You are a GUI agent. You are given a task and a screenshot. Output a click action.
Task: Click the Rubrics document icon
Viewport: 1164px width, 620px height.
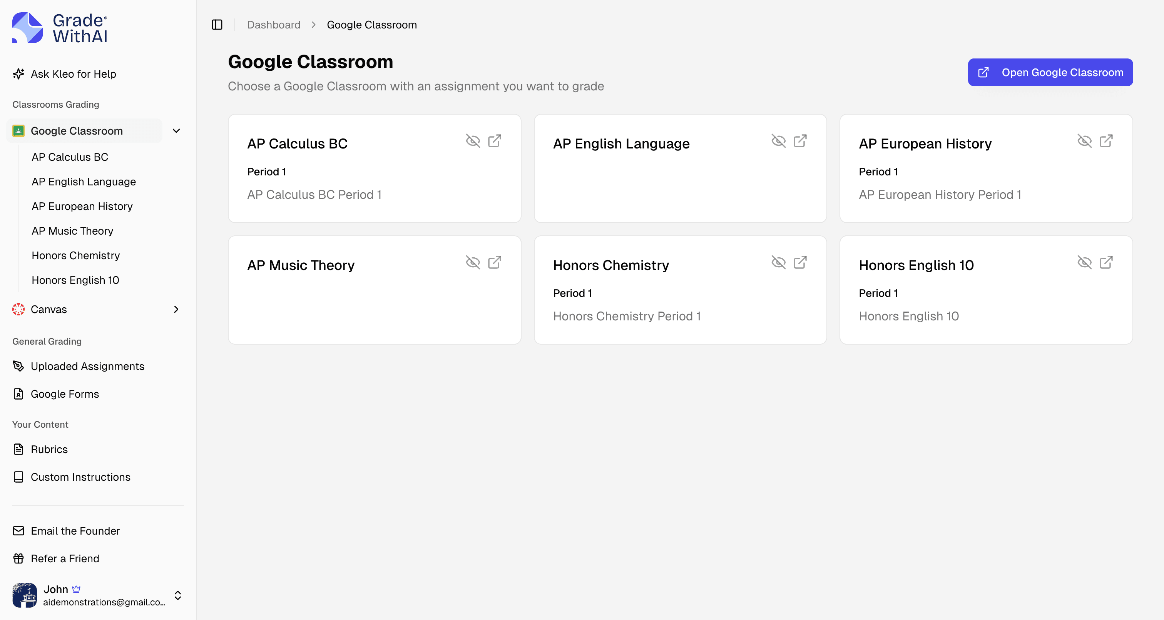coord(18,449)
